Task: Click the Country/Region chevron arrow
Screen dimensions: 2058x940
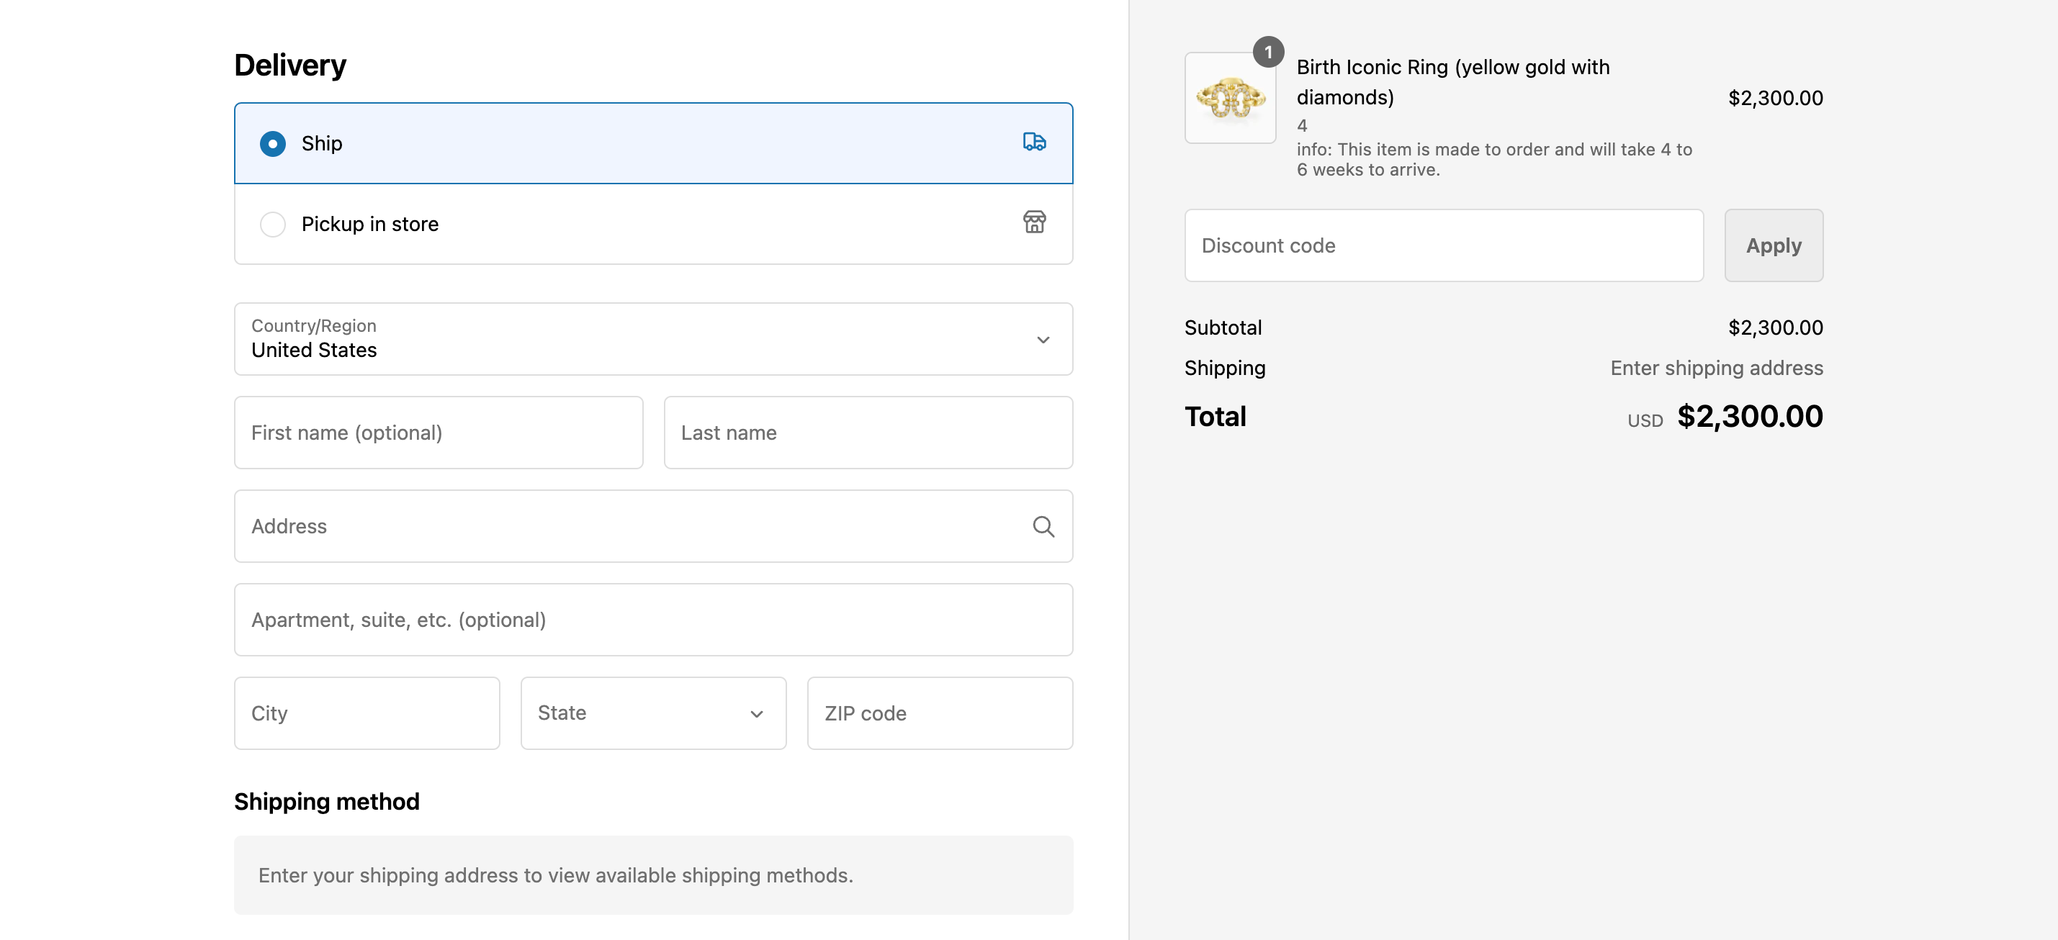Action: (x=1043, y=340)
